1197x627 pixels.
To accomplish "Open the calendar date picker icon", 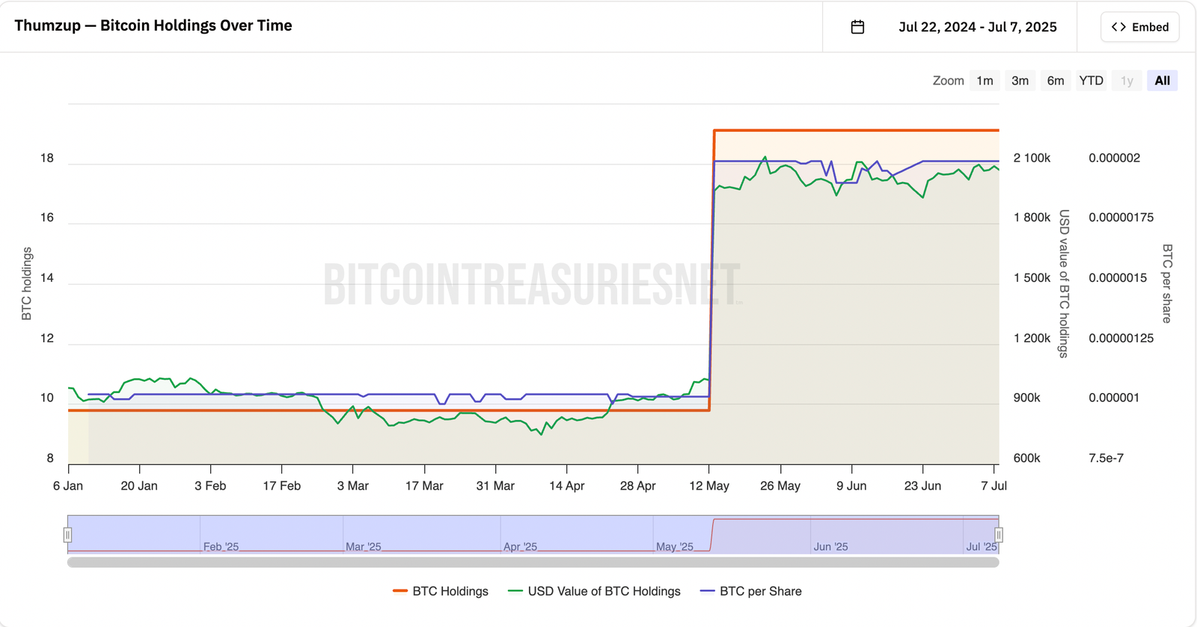I will click(857, 26).
